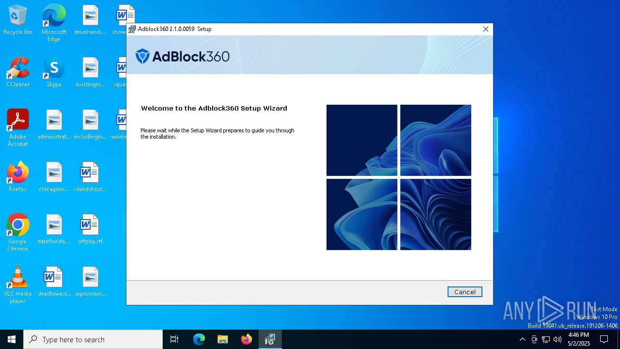Open the Recycle Bin desktop icon
The width and height of the screenshot is (620, 349).
[x=18, y=20]
